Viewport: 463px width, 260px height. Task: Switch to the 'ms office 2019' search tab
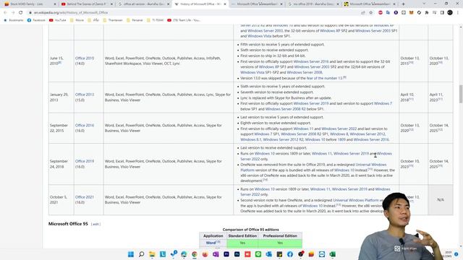(313, 4)
